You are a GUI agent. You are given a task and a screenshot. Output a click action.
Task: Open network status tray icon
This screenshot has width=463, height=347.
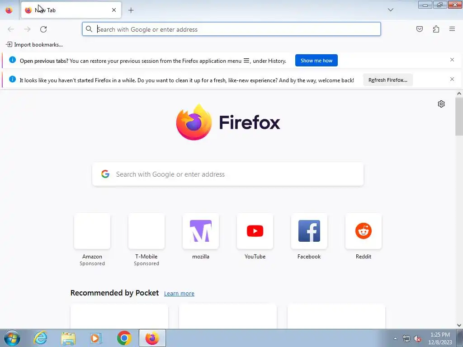[x=406, y=338]
